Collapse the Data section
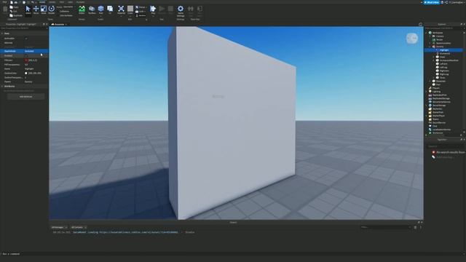The image size is (466, 262). pos(2,33)
